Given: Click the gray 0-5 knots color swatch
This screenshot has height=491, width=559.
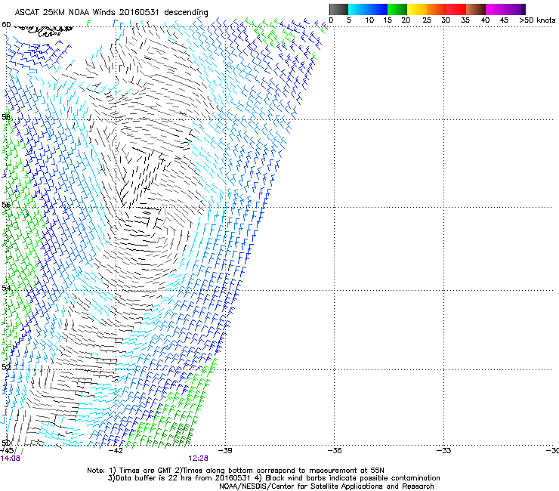Looking at the screenshot, I should click(x=338, y=9).
